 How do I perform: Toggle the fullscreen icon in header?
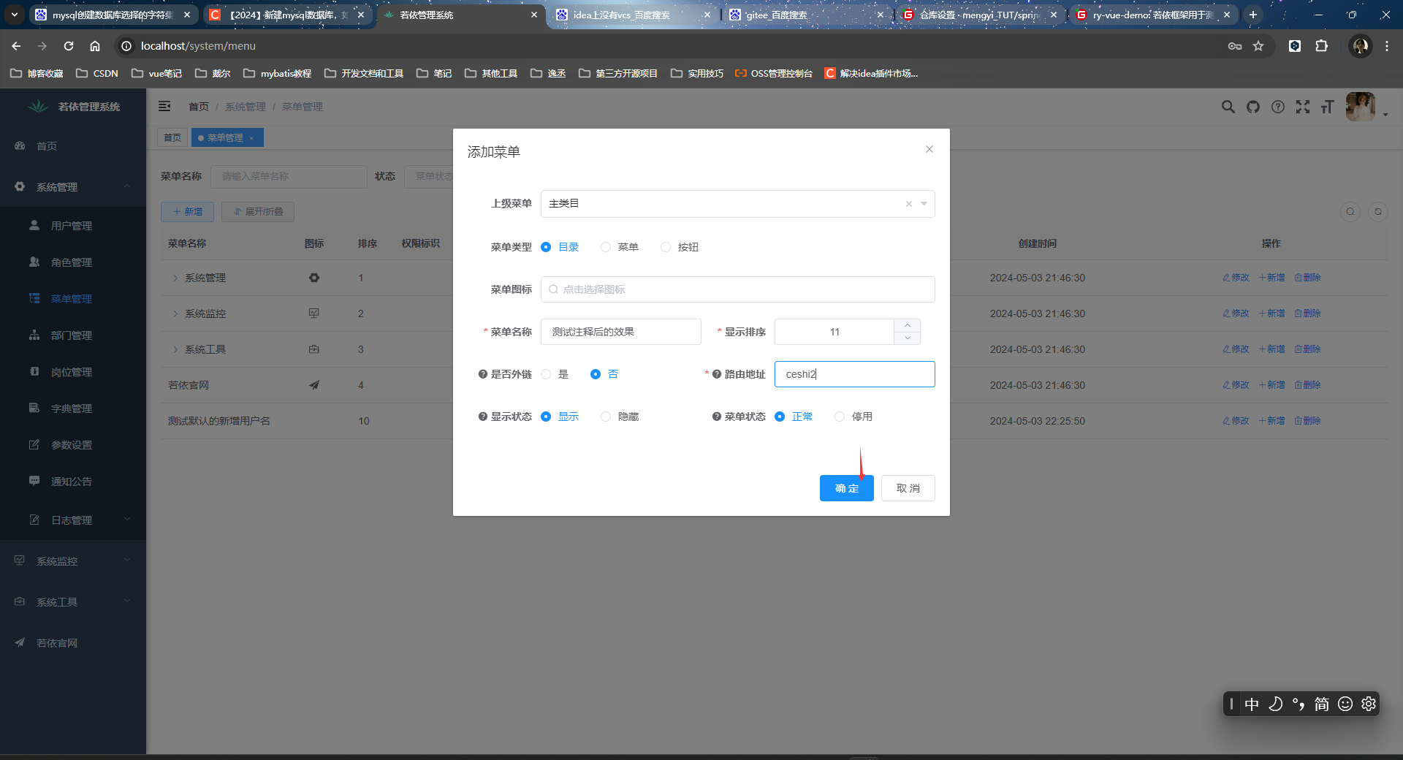click(1303, 107)
